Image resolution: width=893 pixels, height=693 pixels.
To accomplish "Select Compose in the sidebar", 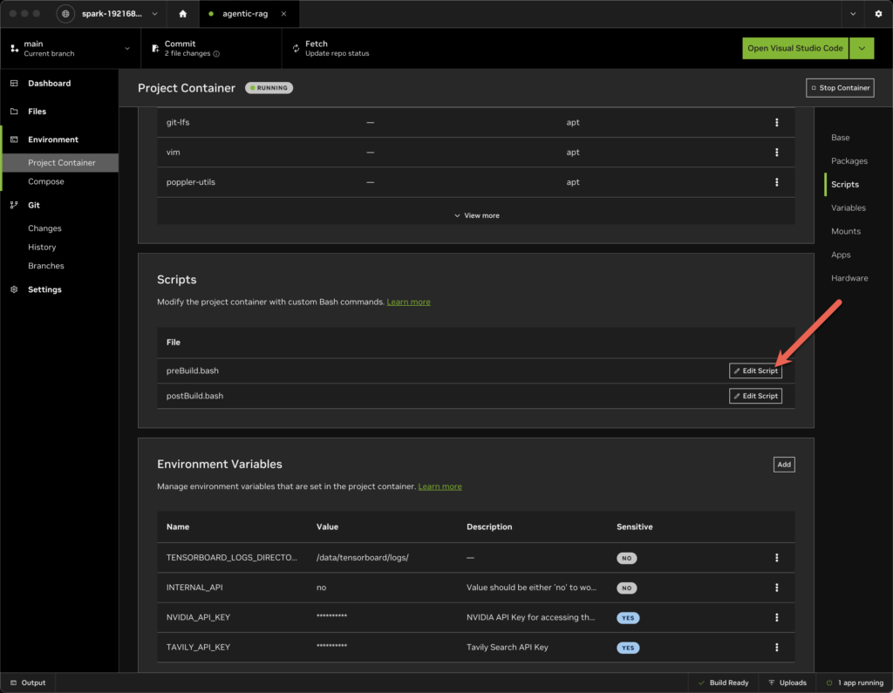I will click(46, 181).
